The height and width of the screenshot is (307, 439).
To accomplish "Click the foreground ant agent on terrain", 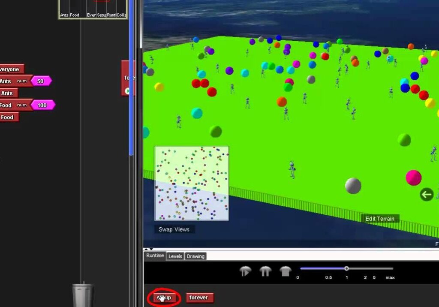I will pyautogui.click(x=292, y=169).
